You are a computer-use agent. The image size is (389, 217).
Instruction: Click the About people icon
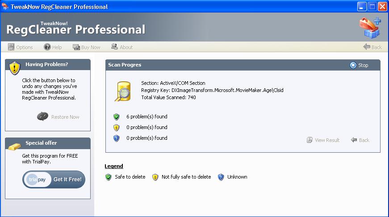click(114, 46)
